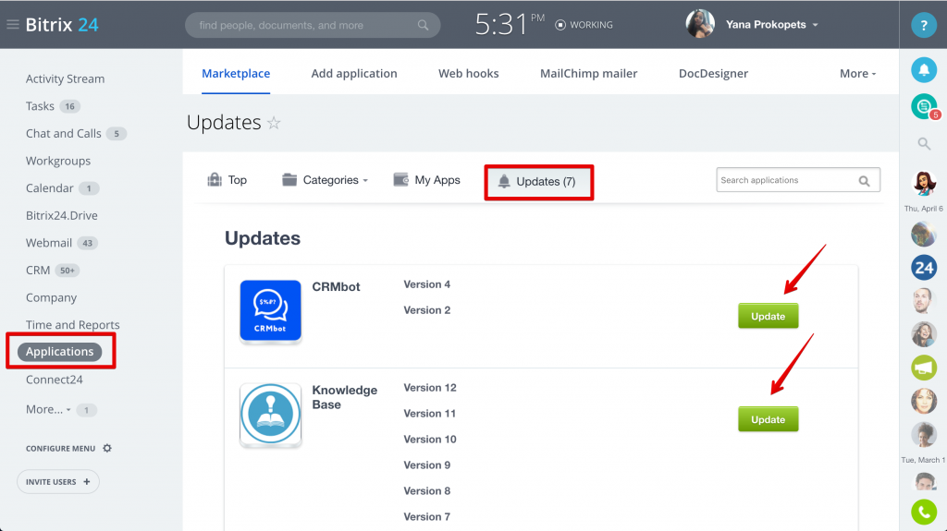This screenshot has height=531, width=947.
Task: Focus the find people, documents search field
Action: (313, 25)
